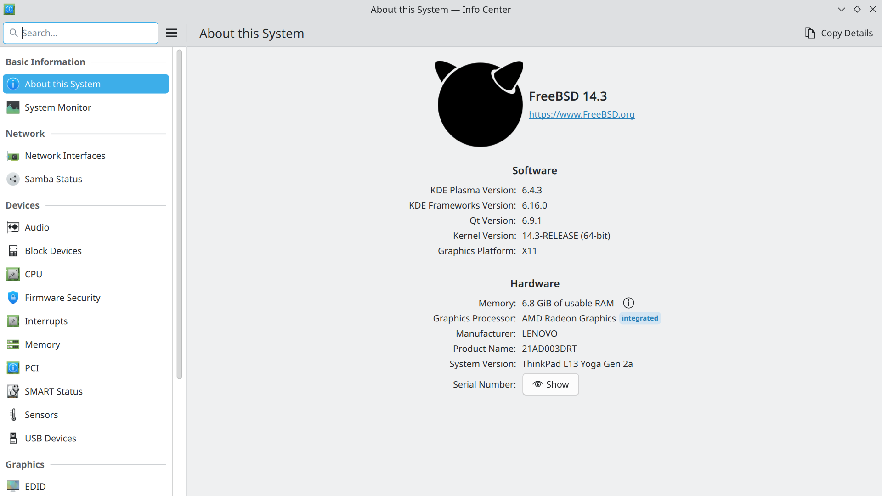Open the EDID graphics entry
882x496 pixels.
pos(35,486)
